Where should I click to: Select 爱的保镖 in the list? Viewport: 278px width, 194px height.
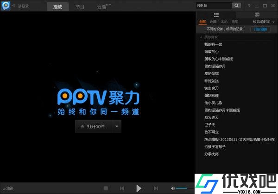pyautogui.click(x=212, y=74)
